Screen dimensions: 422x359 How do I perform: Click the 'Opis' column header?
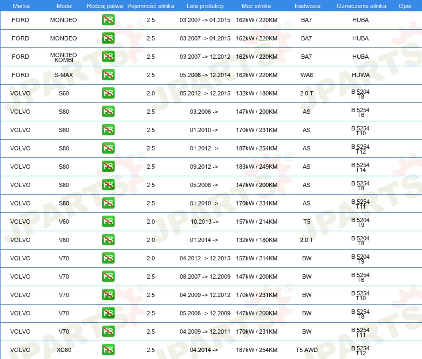pyautogui.click(x=405, y=6)
